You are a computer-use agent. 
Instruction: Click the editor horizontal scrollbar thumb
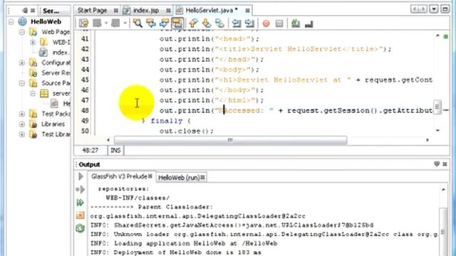[230, 140]
